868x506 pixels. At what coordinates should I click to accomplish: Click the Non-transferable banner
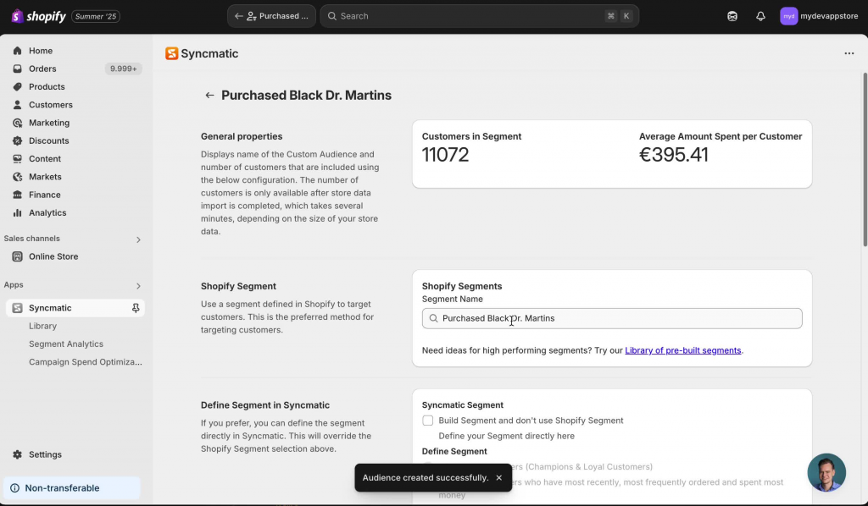72,487
